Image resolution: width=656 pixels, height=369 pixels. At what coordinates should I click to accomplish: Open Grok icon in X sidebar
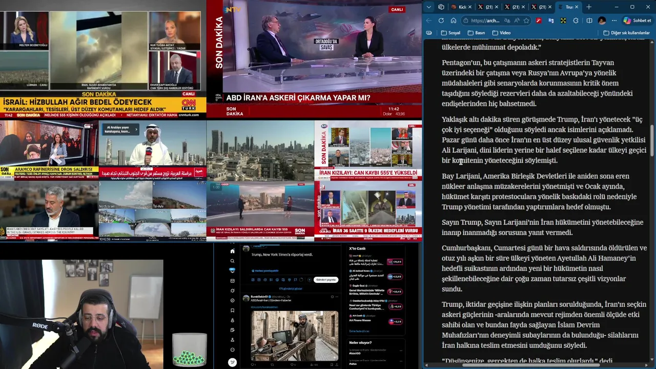point(232,291)
